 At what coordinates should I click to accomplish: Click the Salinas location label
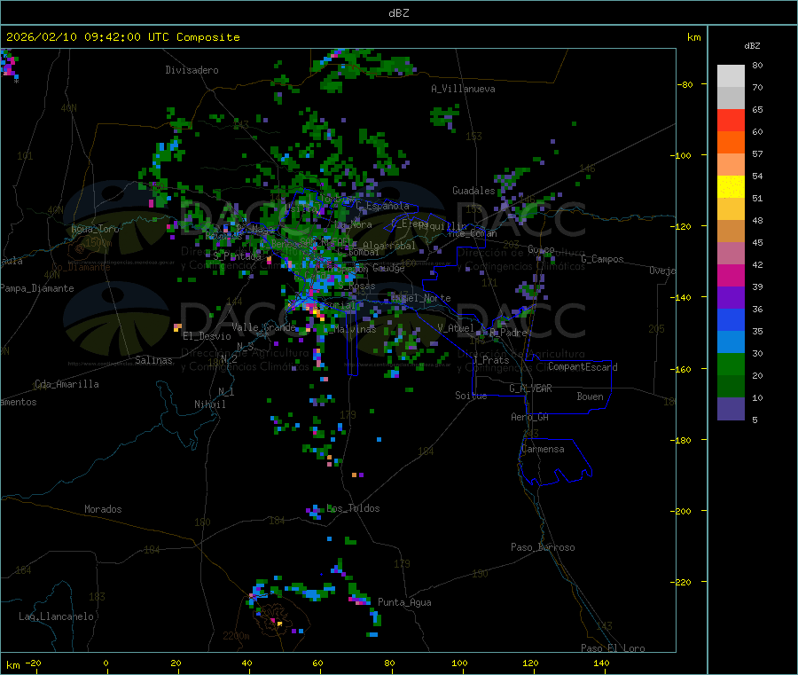(153, 360)
